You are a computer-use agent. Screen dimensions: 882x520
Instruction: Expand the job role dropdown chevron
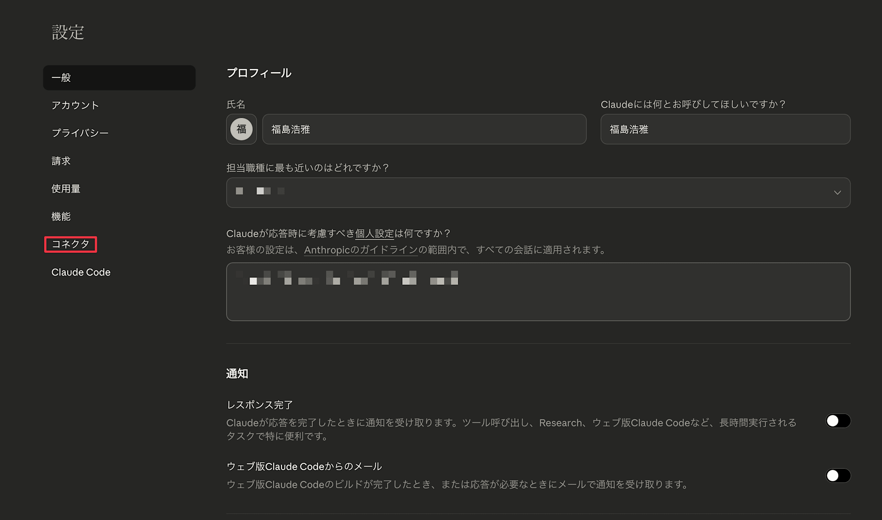click(x=837, y=193)
